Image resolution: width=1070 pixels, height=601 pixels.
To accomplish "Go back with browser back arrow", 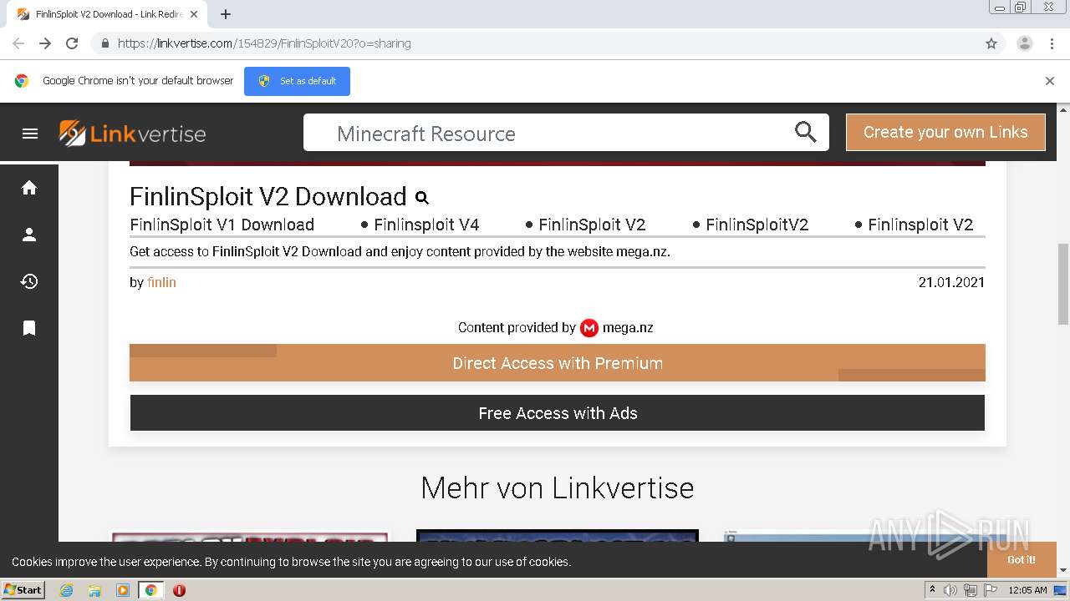I will [x=18, y=43].
